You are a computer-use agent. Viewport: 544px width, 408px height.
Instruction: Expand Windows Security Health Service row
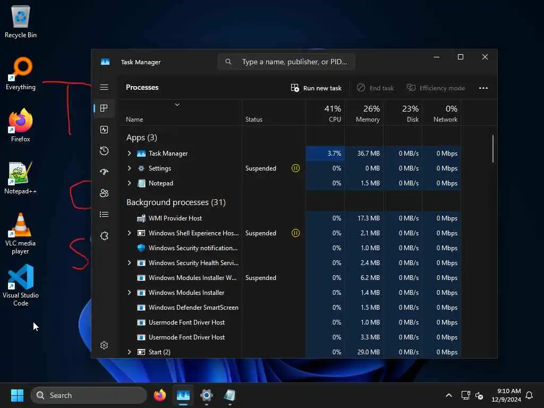[130, 263]
